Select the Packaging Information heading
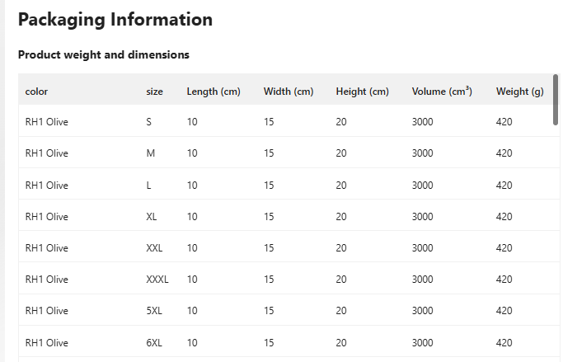Viewport: 563px width, 362px height. tap(115, 20)
